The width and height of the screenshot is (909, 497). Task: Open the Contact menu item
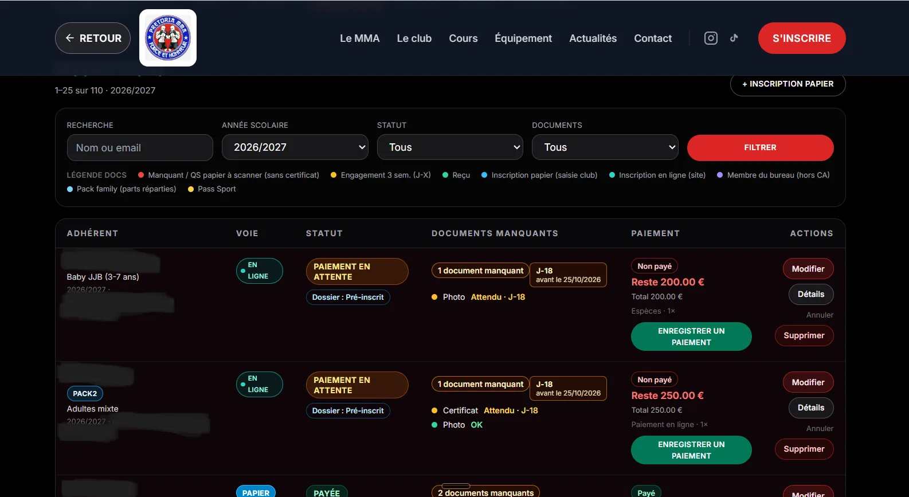coord(653,38)
